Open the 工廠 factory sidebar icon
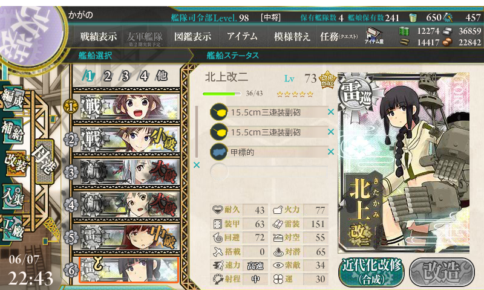This screenshot has width=484, height=290. coord(12,228)
